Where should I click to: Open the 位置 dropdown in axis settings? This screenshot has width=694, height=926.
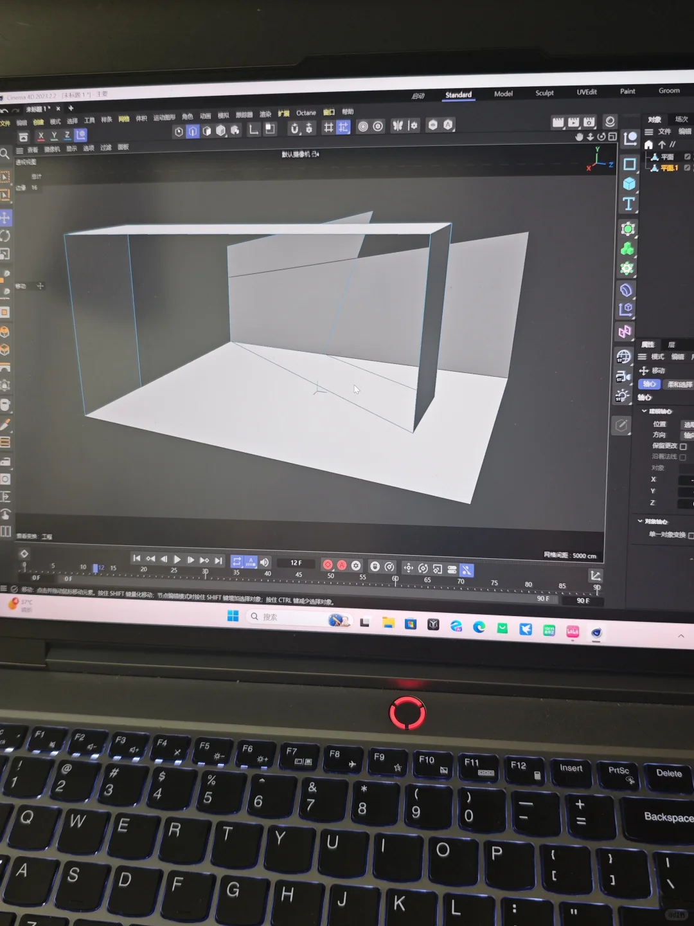point(688,424)
